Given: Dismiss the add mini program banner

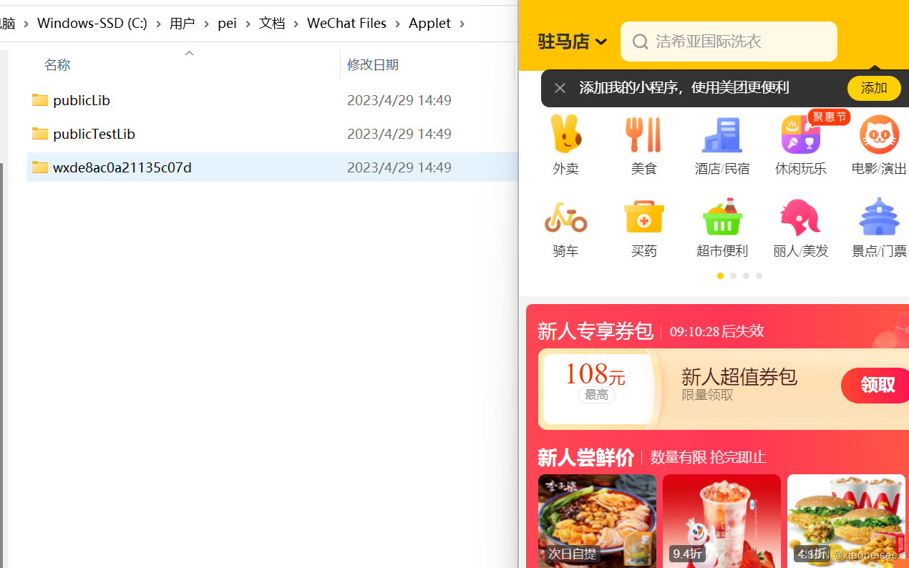Looking at the screenshot, I should coord(560,88).
